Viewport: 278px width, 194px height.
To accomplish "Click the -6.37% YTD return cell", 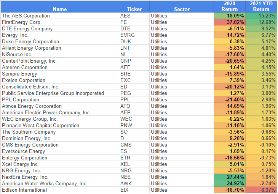I will click(261, 190).
